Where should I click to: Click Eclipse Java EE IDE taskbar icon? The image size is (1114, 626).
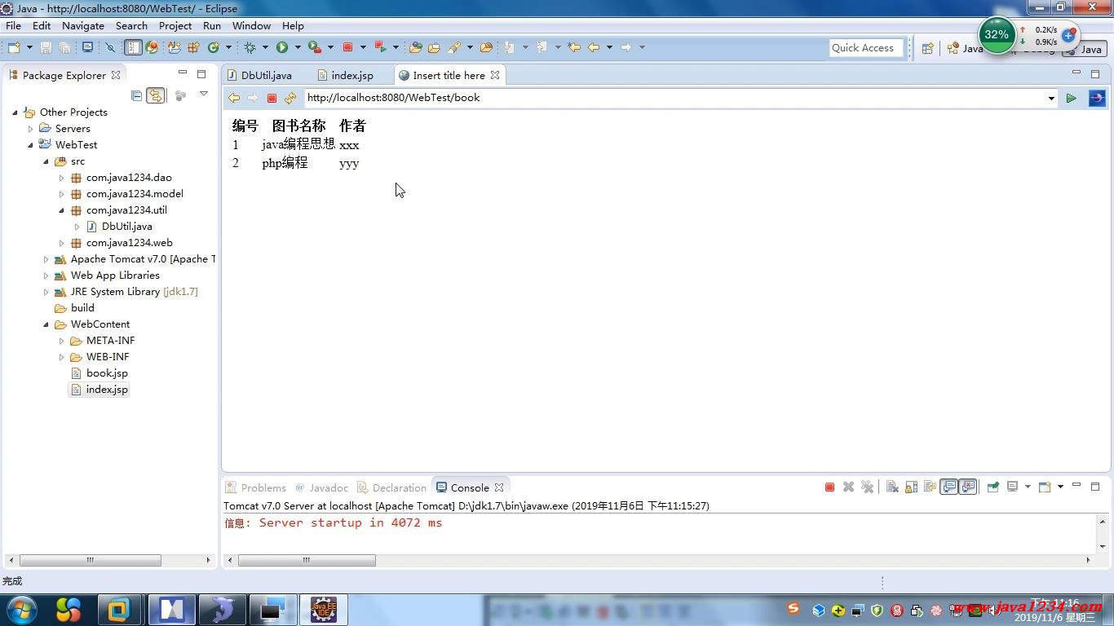(x=324, y=609)
